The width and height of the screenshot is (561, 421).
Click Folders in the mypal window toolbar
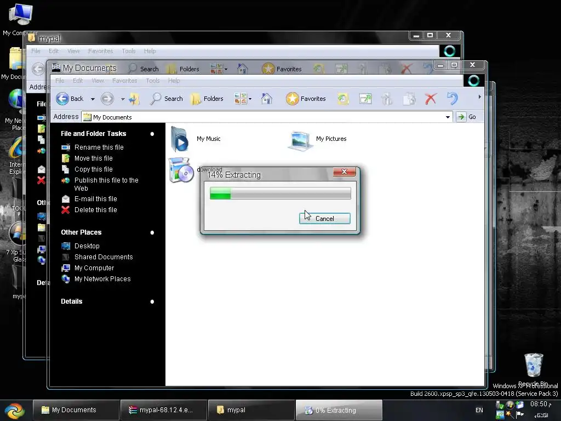183,69
